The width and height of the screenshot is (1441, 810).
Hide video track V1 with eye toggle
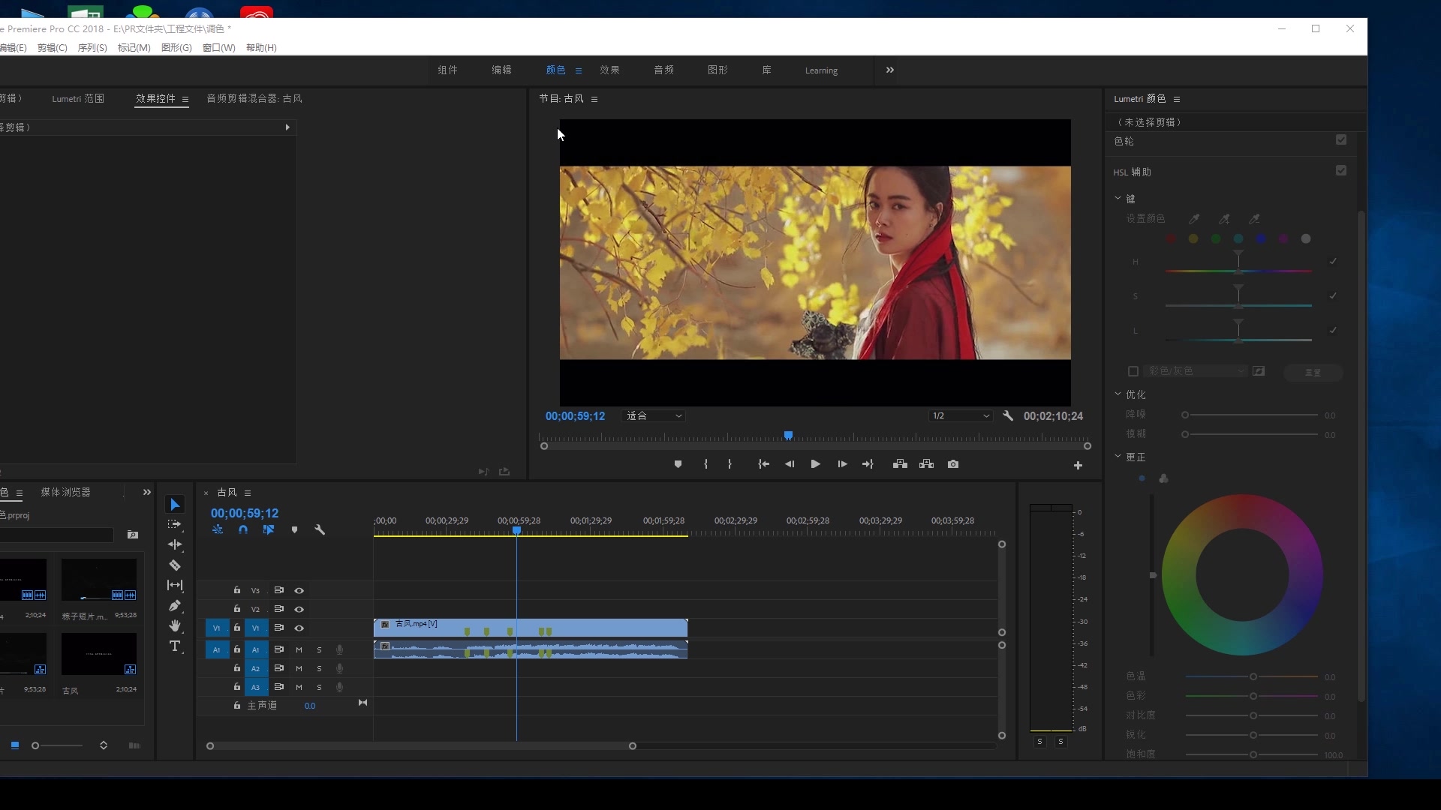tap(299, 628)
